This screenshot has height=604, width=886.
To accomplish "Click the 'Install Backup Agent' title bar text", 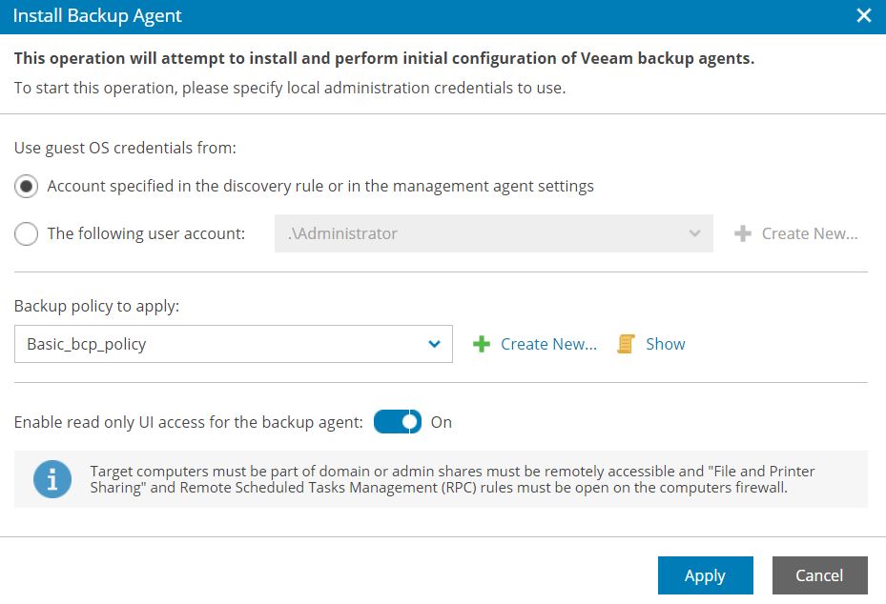I will tap(97, 16).
